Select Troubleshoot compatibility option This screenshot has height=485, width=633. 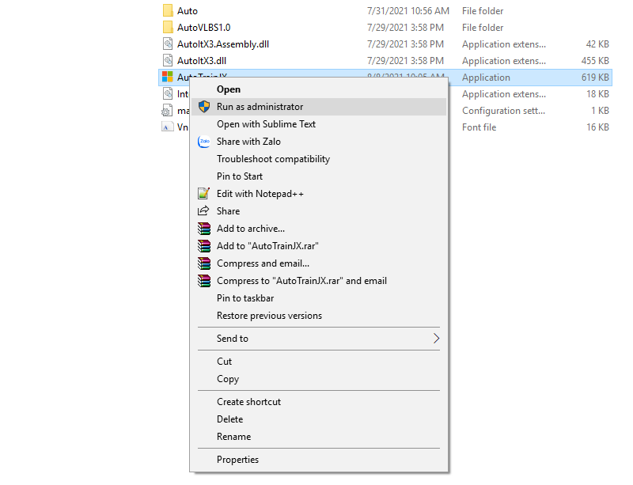(x=273, y=159)
